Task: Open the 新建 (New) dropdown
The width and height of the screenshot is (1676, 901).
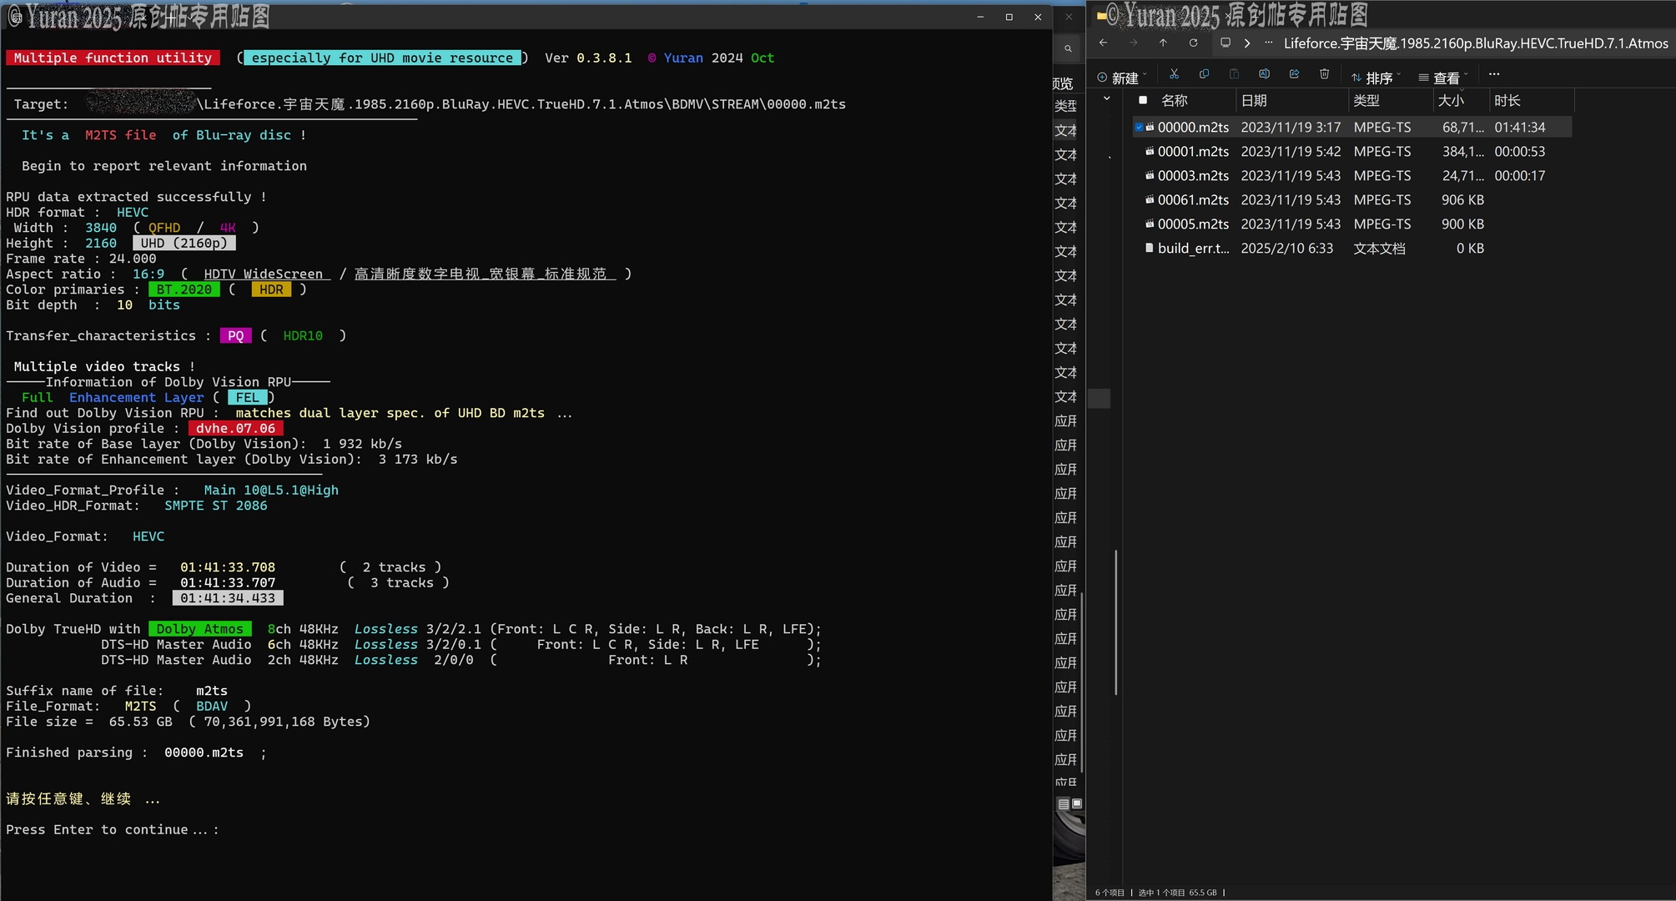Action: [1122, 77]
